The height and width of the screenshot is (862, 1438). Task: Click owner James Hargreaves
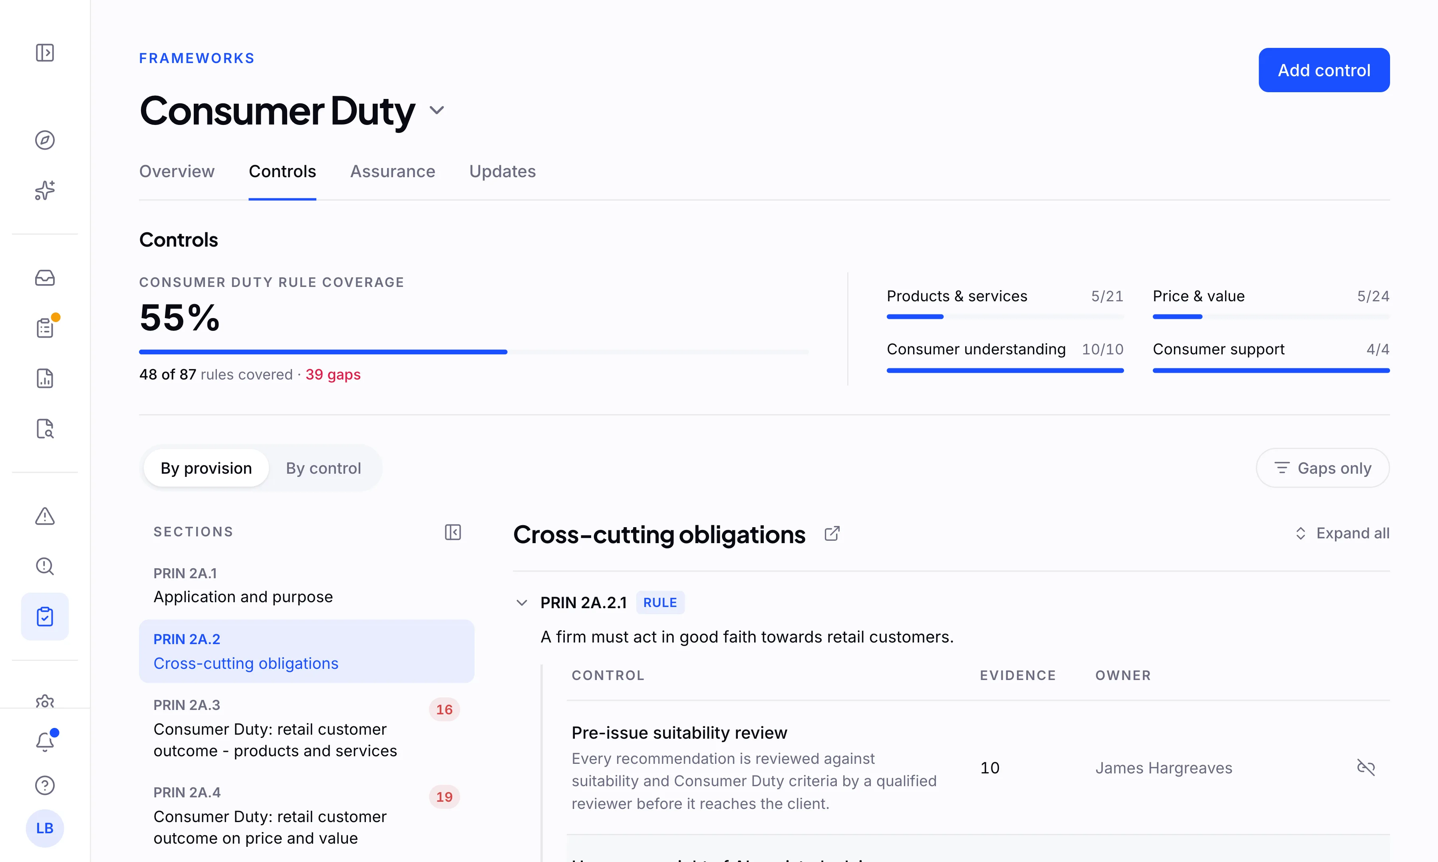pos(1163,768)
